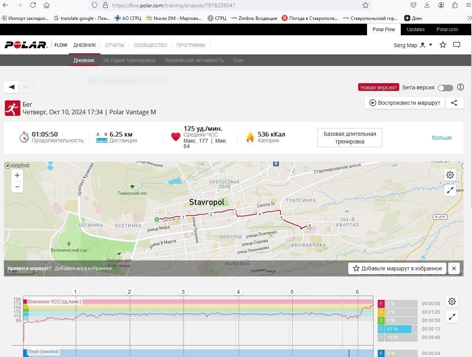Viewport: 472px width, 357px height.
Task: Open Погода в Ставрополе bookmark
Action: point(310,18)
